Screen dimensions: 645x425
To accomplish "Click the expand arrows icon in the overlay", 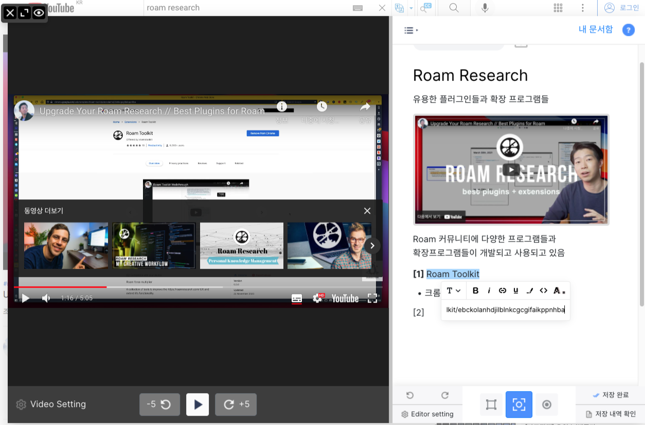I will tap(24, 13).
